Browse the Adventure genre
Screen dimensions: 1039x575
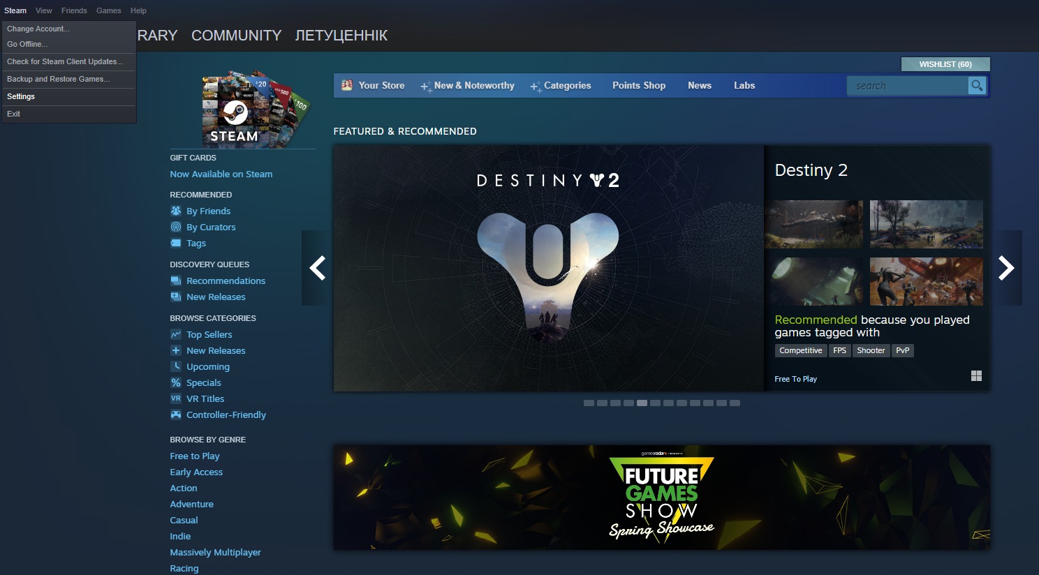pyautogui.click(x=192, y=504)
